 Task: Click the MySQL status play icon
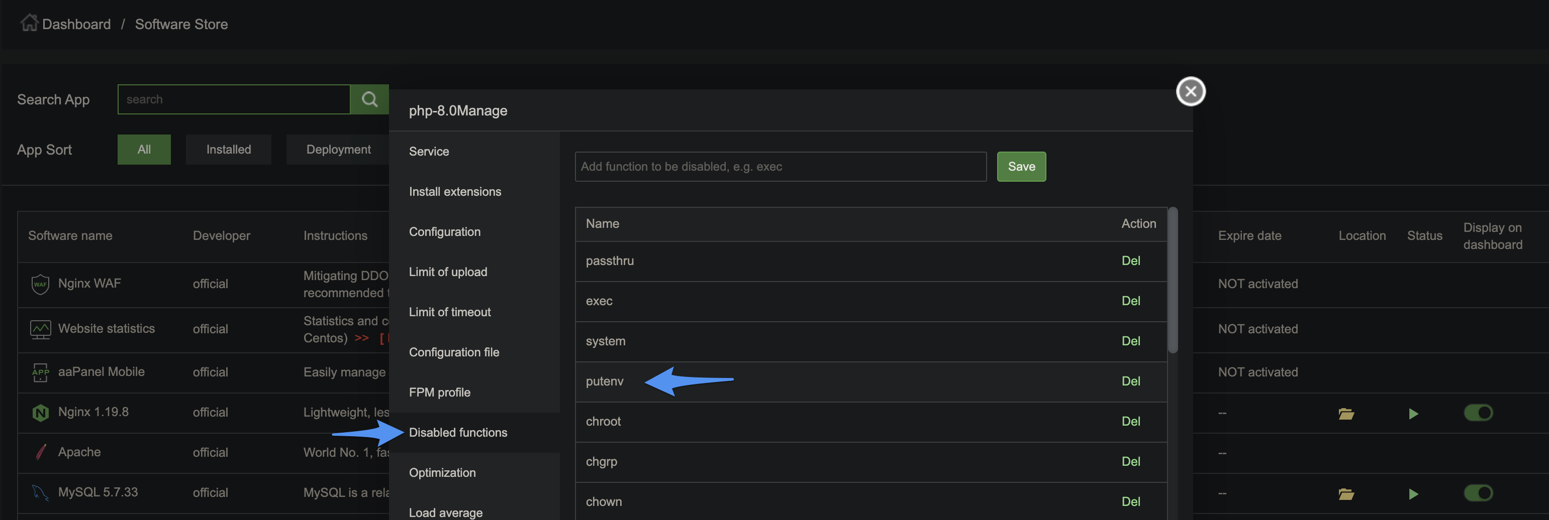tap(1413, 493)
